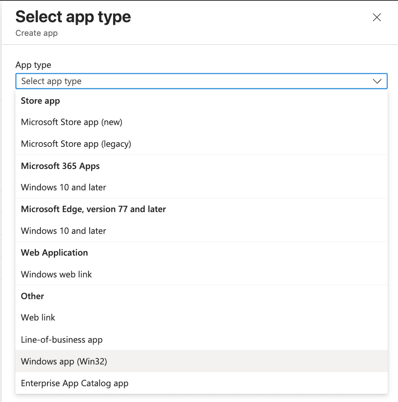Image resolution: width=398 pixels, height=402 pixels.
Task: Pick the Windows web link option
Action: point(56,274)
